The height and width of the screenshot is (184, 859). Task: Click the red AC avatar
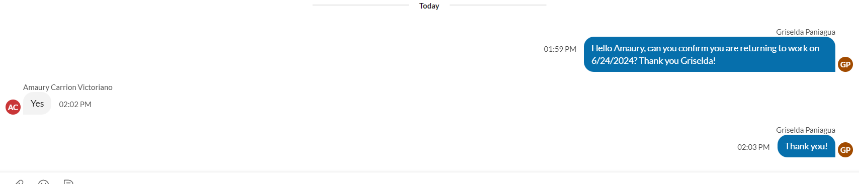(x=13, y=107)
